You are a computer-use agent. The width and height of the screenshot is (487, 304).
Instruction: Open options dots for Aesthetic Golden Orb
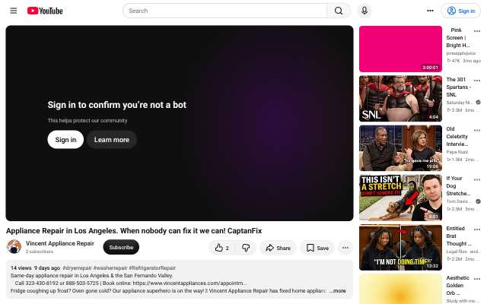[x=477, y=279]
